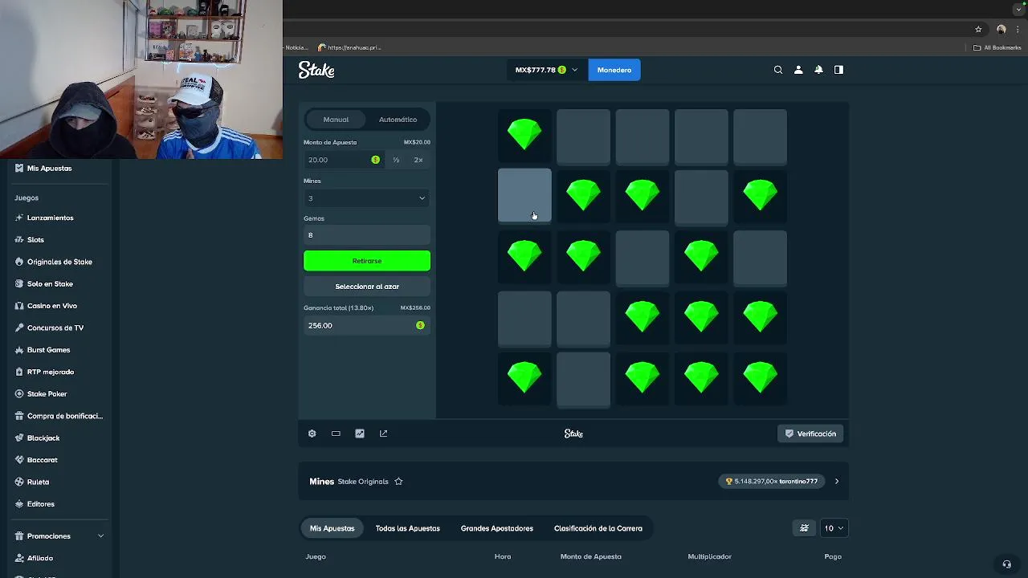Screen dimensions: 1028x578
Task: Click the Monto de Apuesta input field
Action: pos(344,160)
